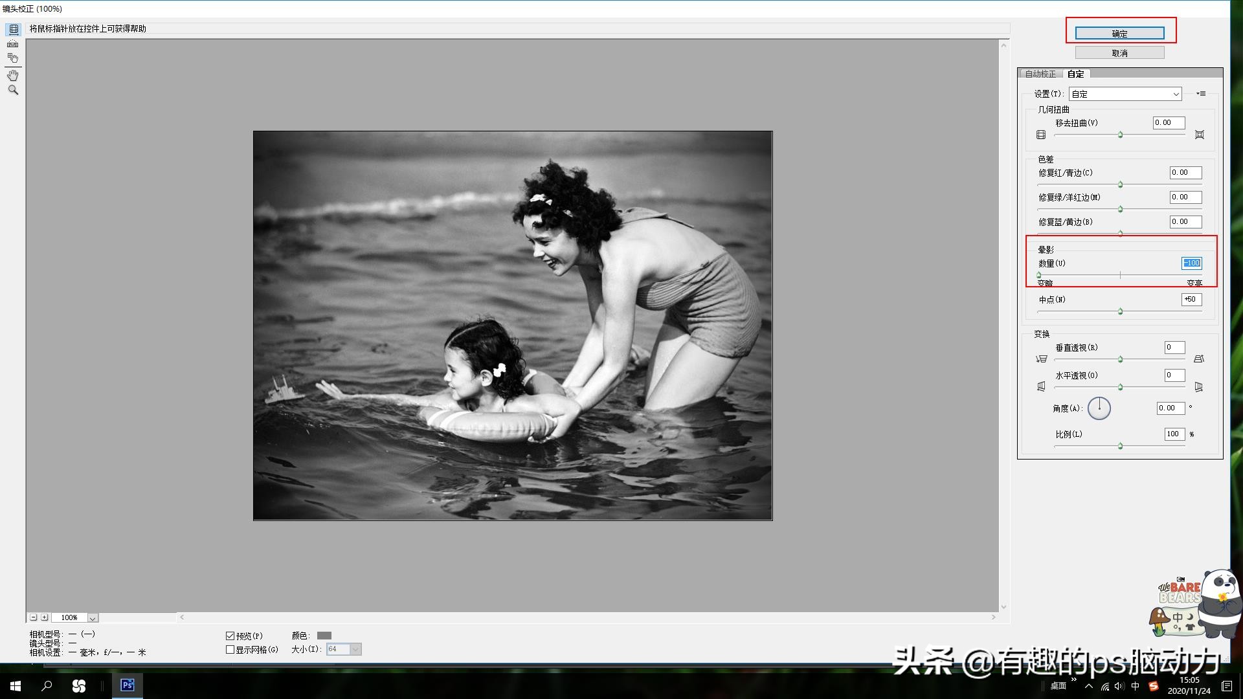Enable the 显示网格 (Show Grid) checkbox
This screenshot has height=699, width=1243.
[230, 650]
